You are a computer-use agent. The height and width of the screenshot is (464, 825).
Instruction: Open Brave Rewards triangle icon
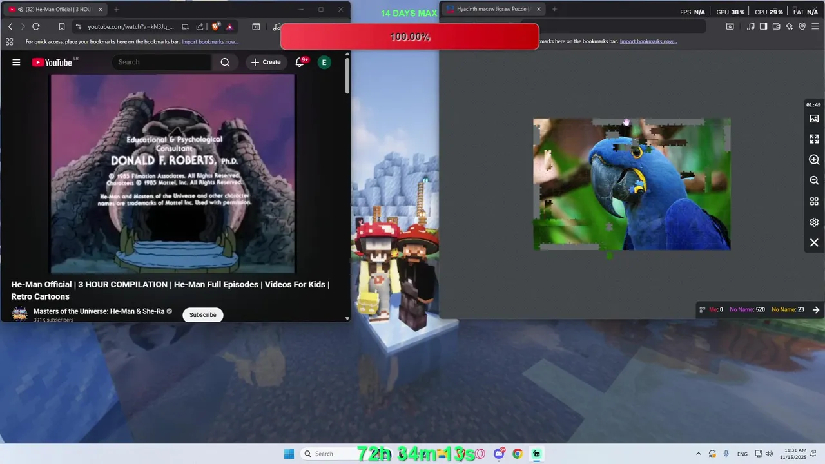[x=229, y=26]
